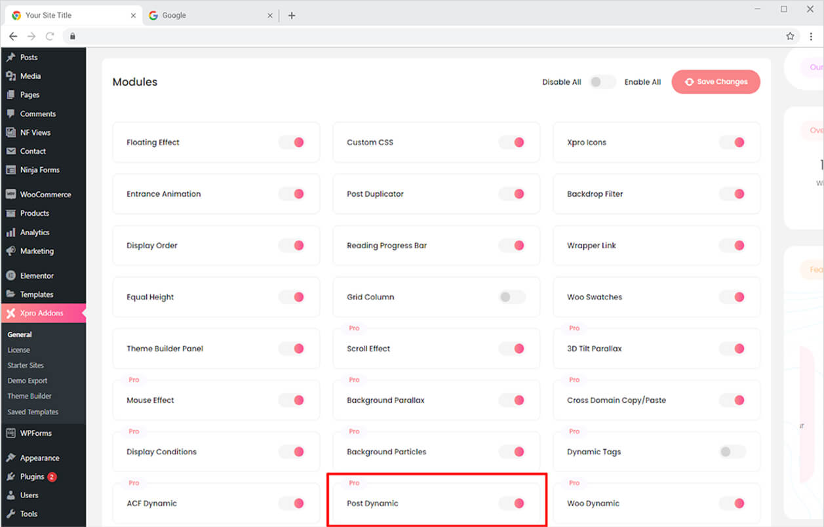Click the Pages icon in sidebar
Viewport: 824px width, 527px height.
pos(10,94)
